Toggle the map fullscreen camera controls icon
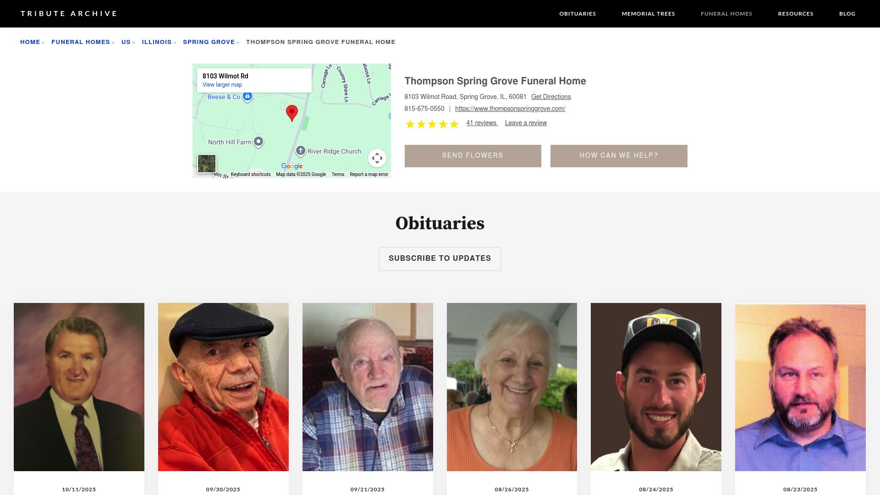The height and width of the screenshot is (495, 880). 377,158
